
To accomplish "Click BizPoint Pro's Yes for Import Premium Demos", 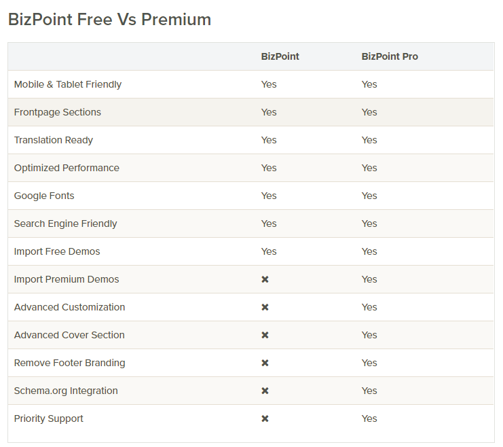I will point(369,279).
